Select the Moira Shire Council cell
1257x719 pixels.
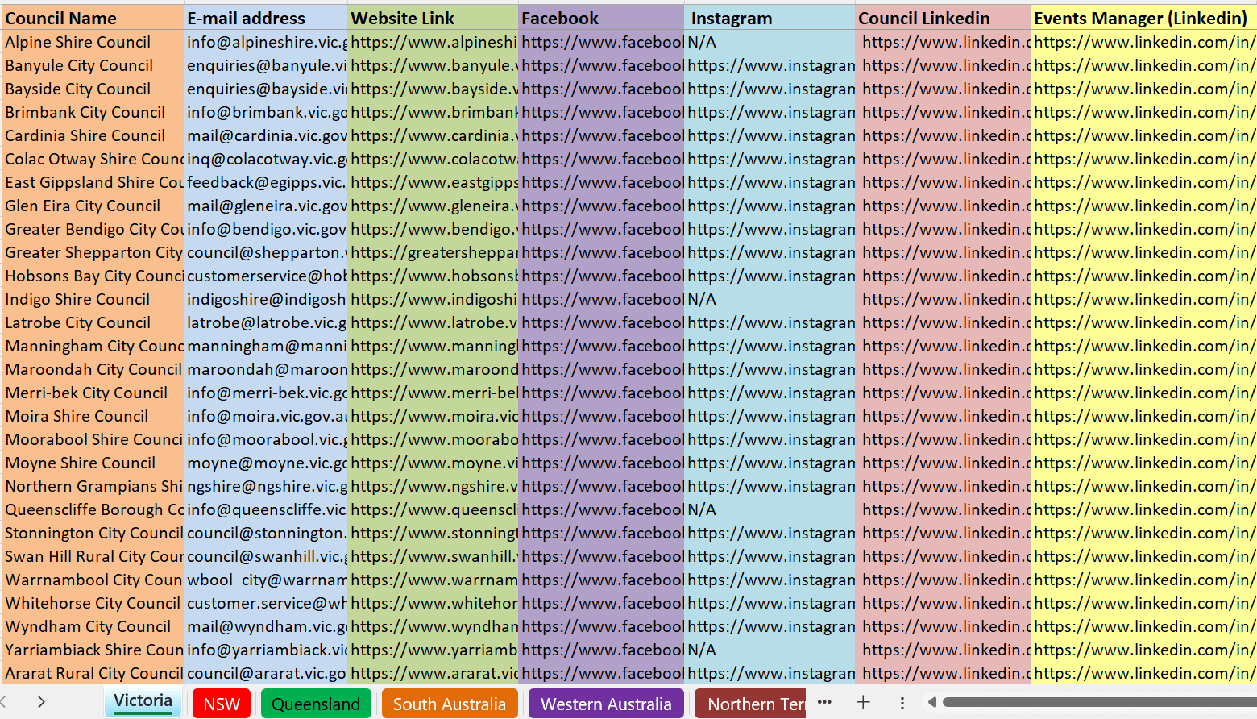click(x=92, y=416)
